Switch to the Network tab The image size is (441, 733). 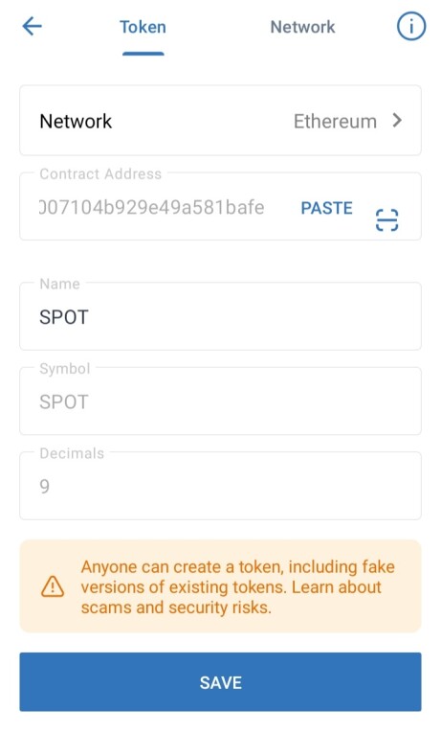[303, 27]
